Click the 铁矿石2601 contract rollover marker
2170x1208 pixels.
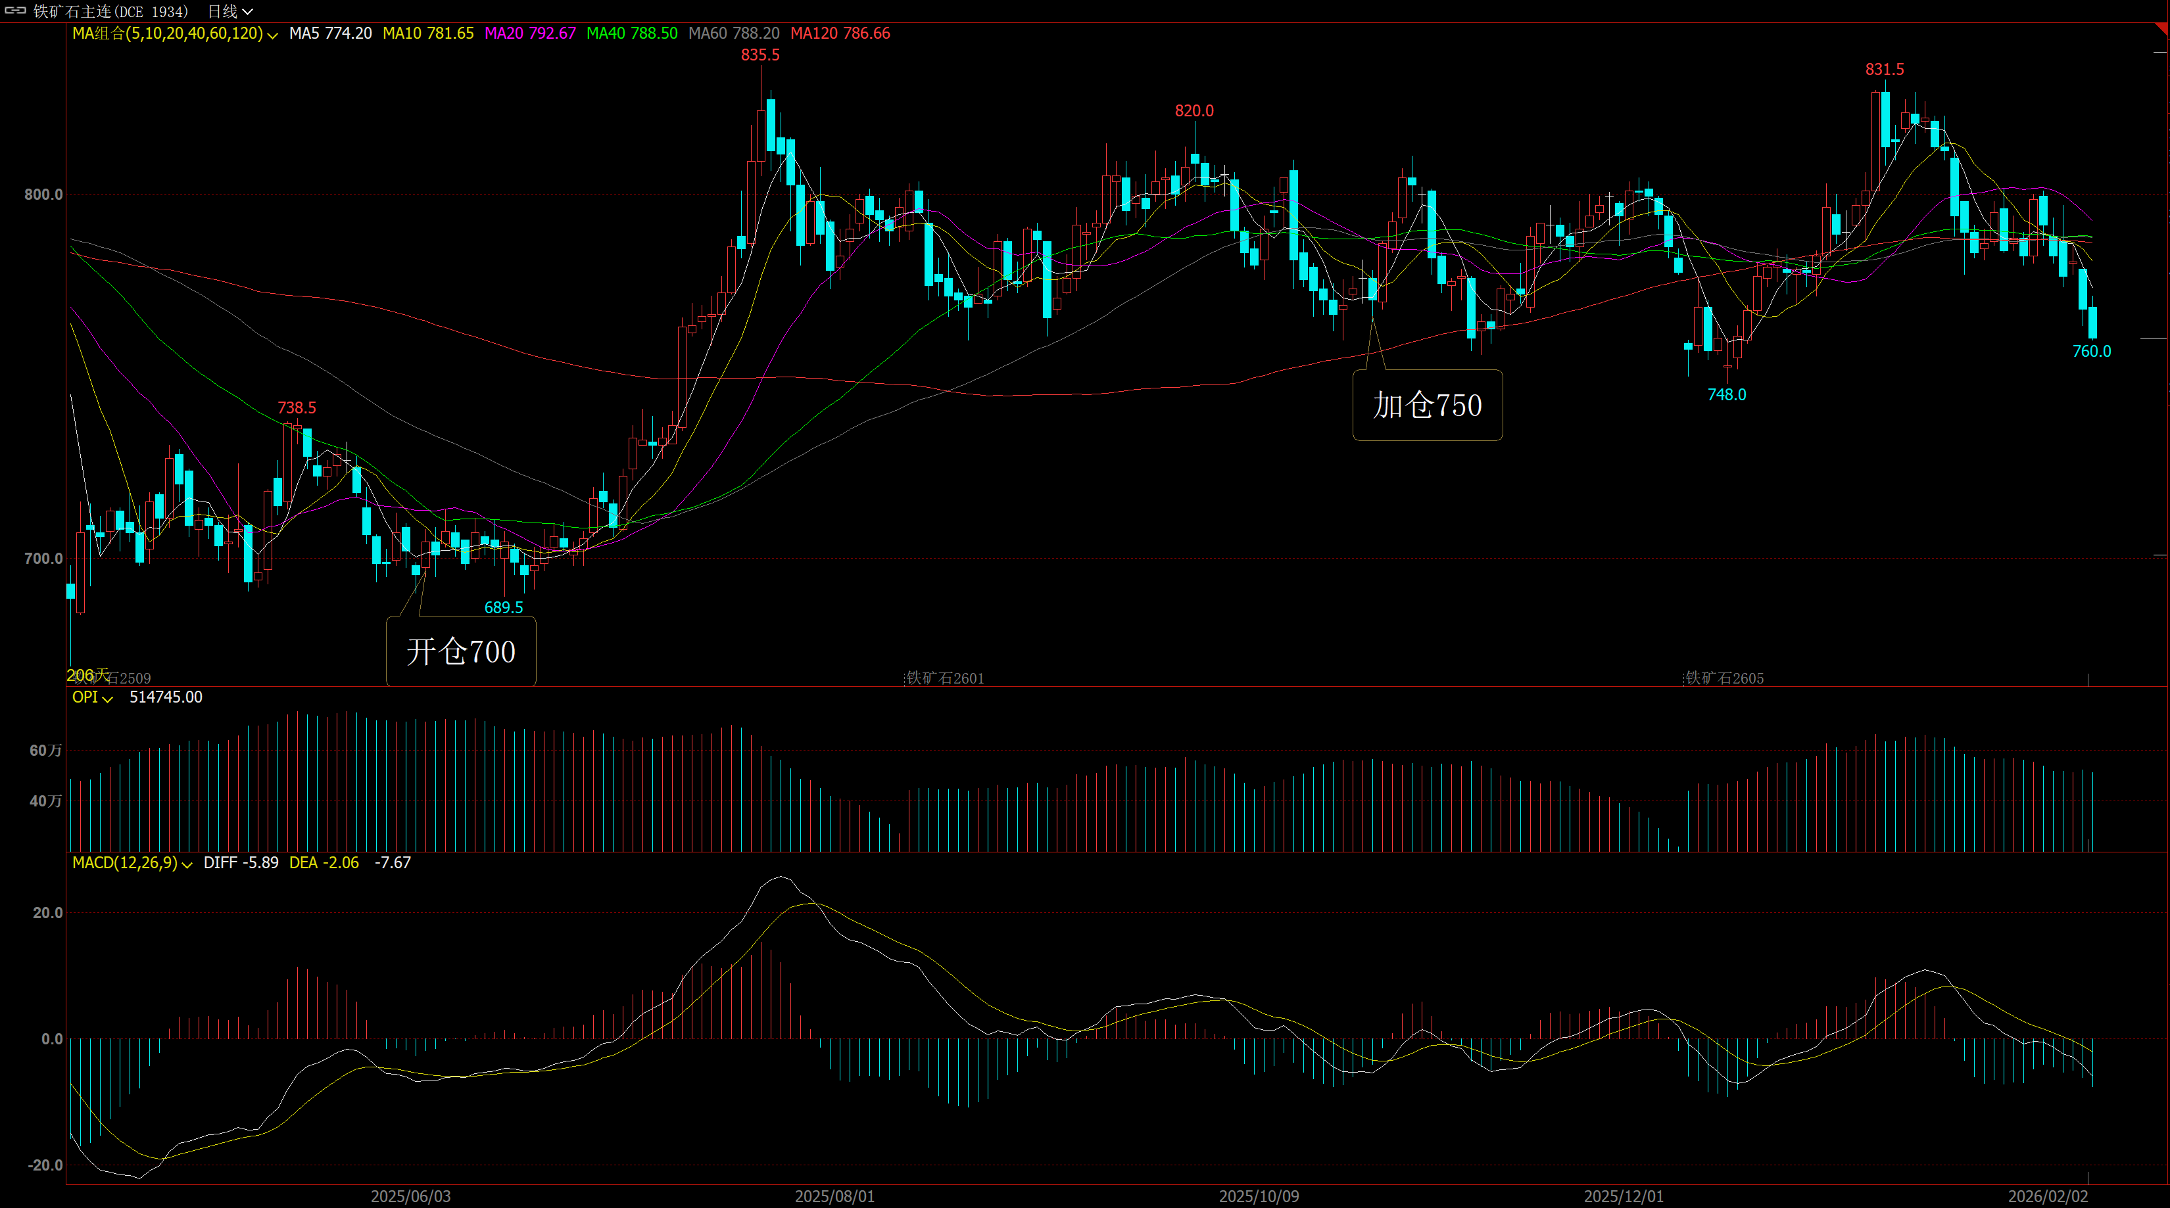[944, 678]
